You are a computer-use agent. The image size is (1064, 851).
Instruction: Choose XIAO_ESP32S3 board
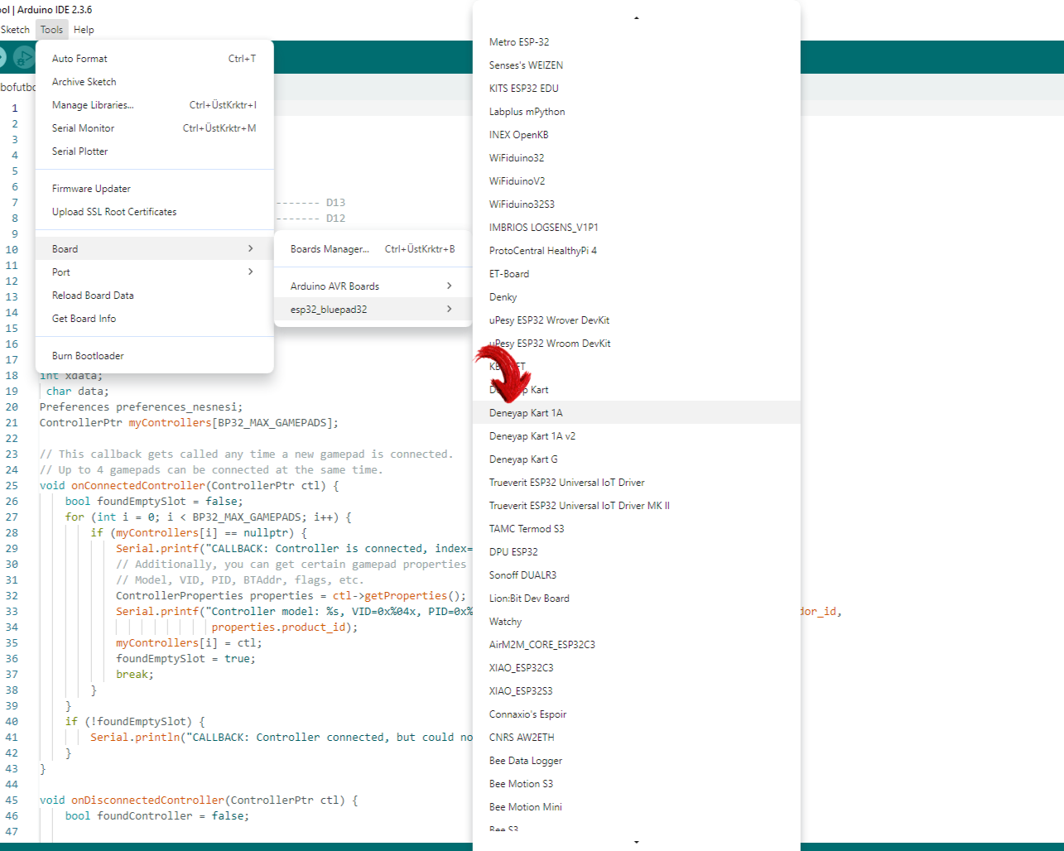click(x=521, y=691)
